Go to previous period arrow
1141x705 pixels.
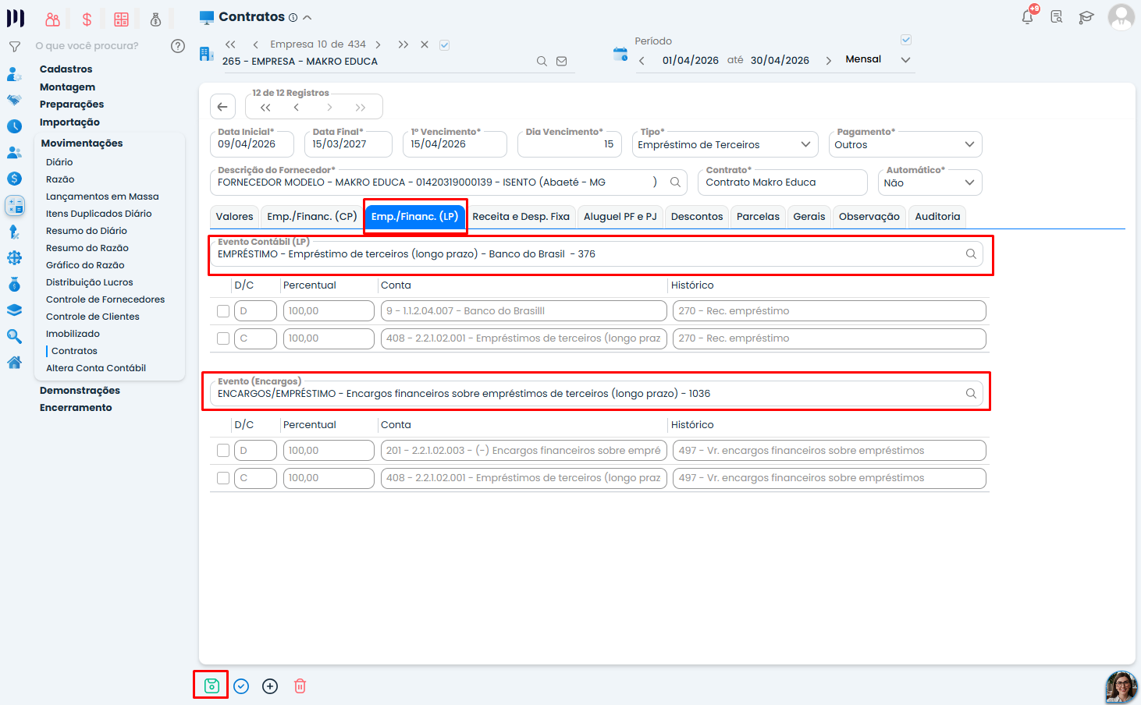click(x=642, y=60)
